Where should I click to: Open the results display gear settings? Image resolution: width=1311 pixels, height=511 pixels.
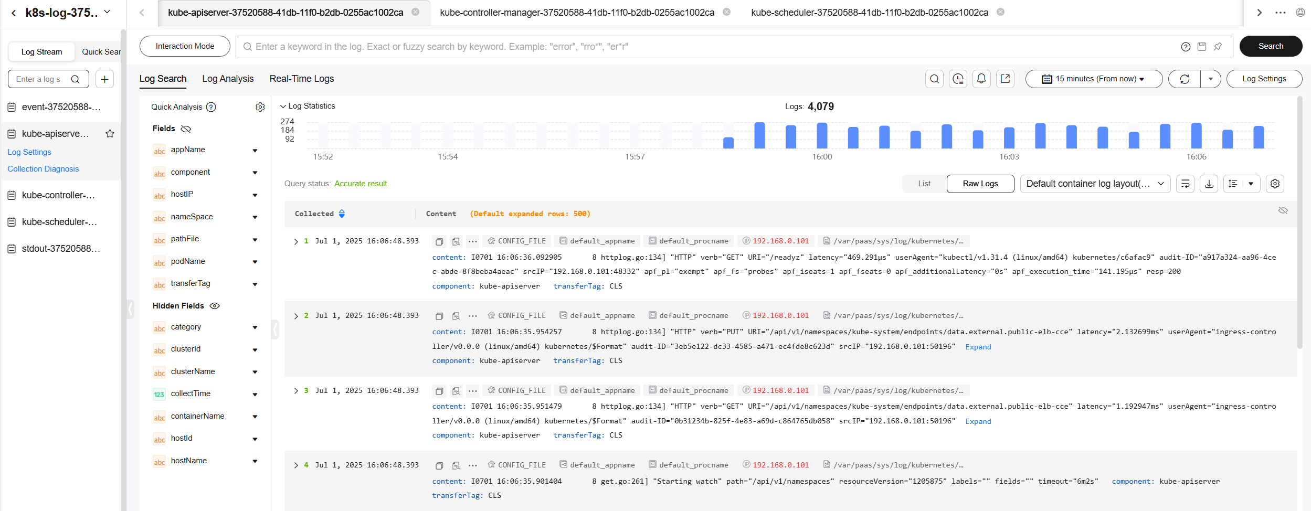point(1275,184)
